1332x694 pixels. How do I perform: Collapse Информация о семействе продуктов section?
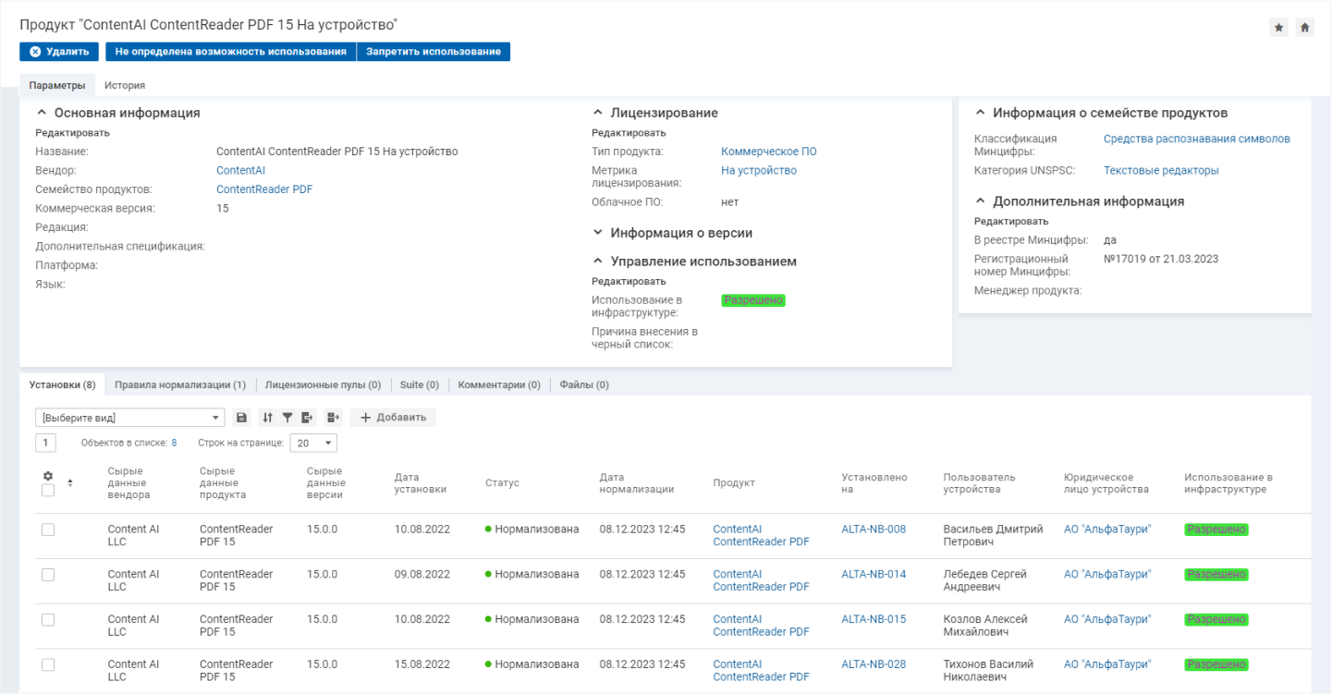tap(980, 113)
